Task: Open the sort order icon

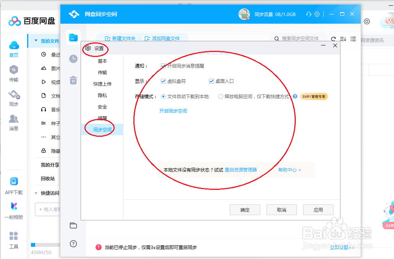Action: (343, 39)
